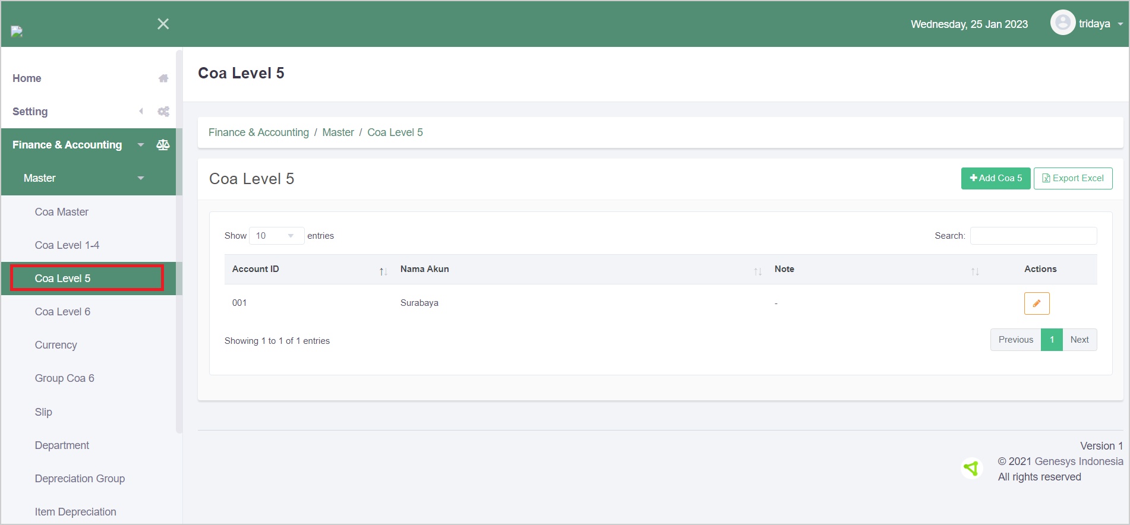This screenshot has width=1130, height=525.
Task: Close the sidebar with the X icon
Action: coord(163,24)
